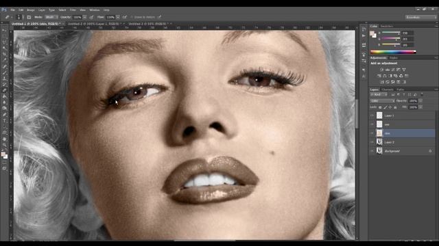Open the File menu
This screenshot has width=439, height=246.
pyautogui.click(x=12, y=10)
